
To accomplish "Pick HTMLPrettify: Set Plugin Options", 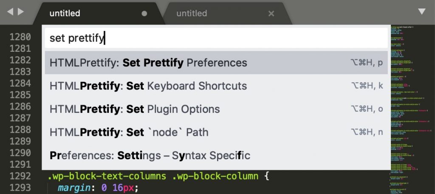I will 216,109.
